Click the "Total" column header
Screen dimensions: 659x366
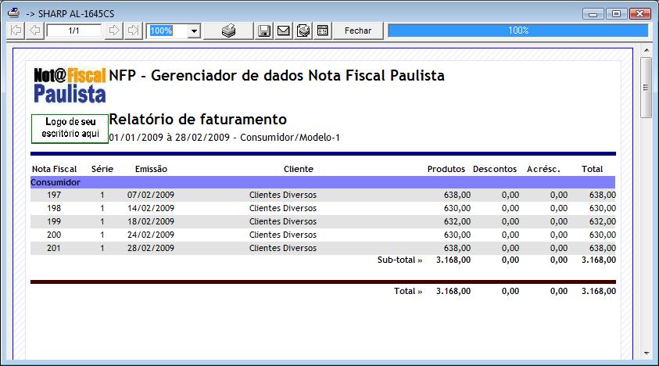click(593, 169)
